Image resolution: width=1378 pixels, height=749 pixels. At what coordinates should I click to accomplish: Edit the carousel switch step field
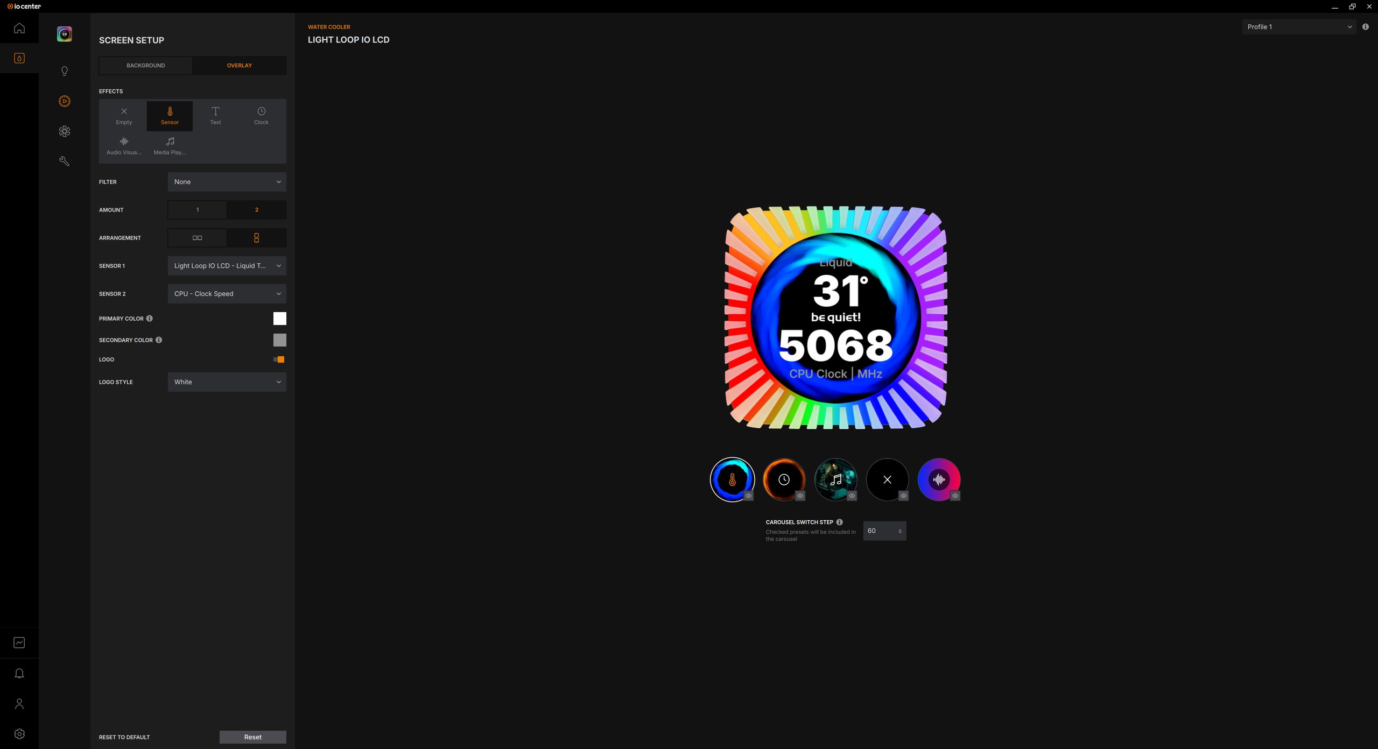[x=884, y=531]
